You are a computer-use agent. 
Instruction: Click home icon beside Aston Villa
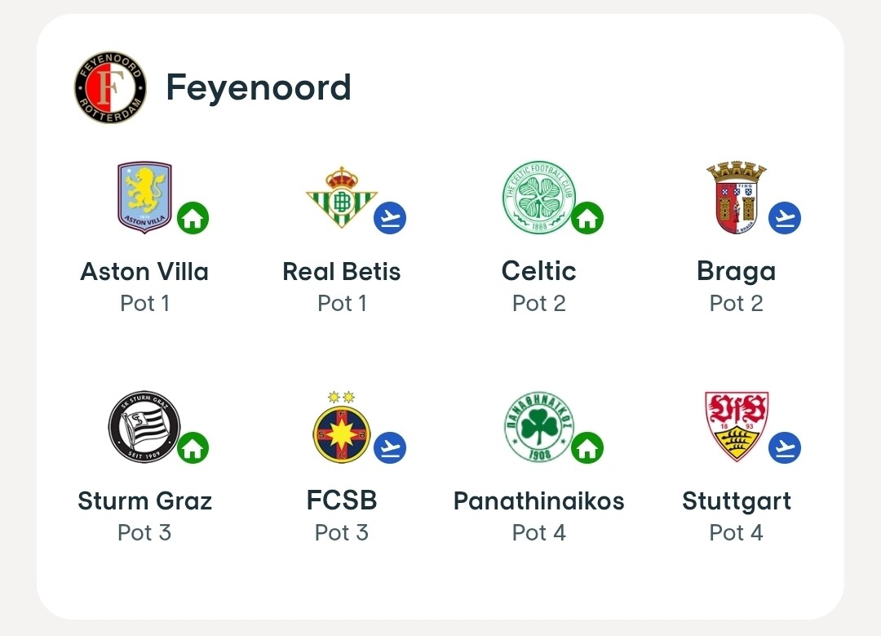tap(193, 218)
